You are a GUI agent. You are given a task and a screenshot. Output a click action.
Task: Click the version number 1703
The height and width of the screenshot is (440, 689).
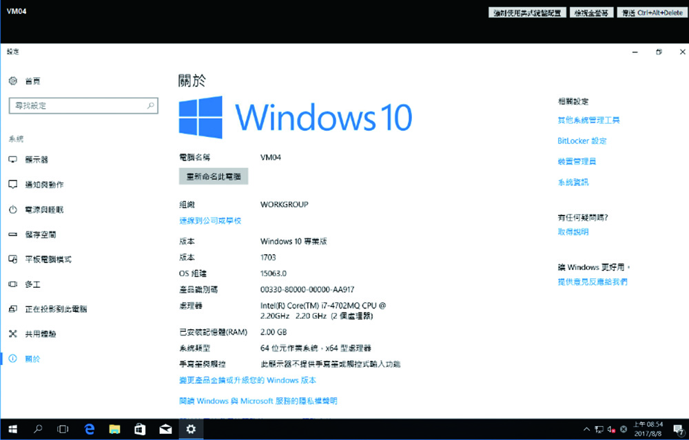[x=268, y=258]
